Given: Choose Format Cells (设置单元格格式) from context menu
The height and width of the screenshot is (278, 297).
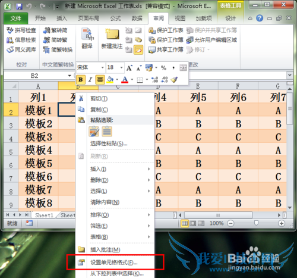Looking at the screenshot, I should tap(115, 263).
